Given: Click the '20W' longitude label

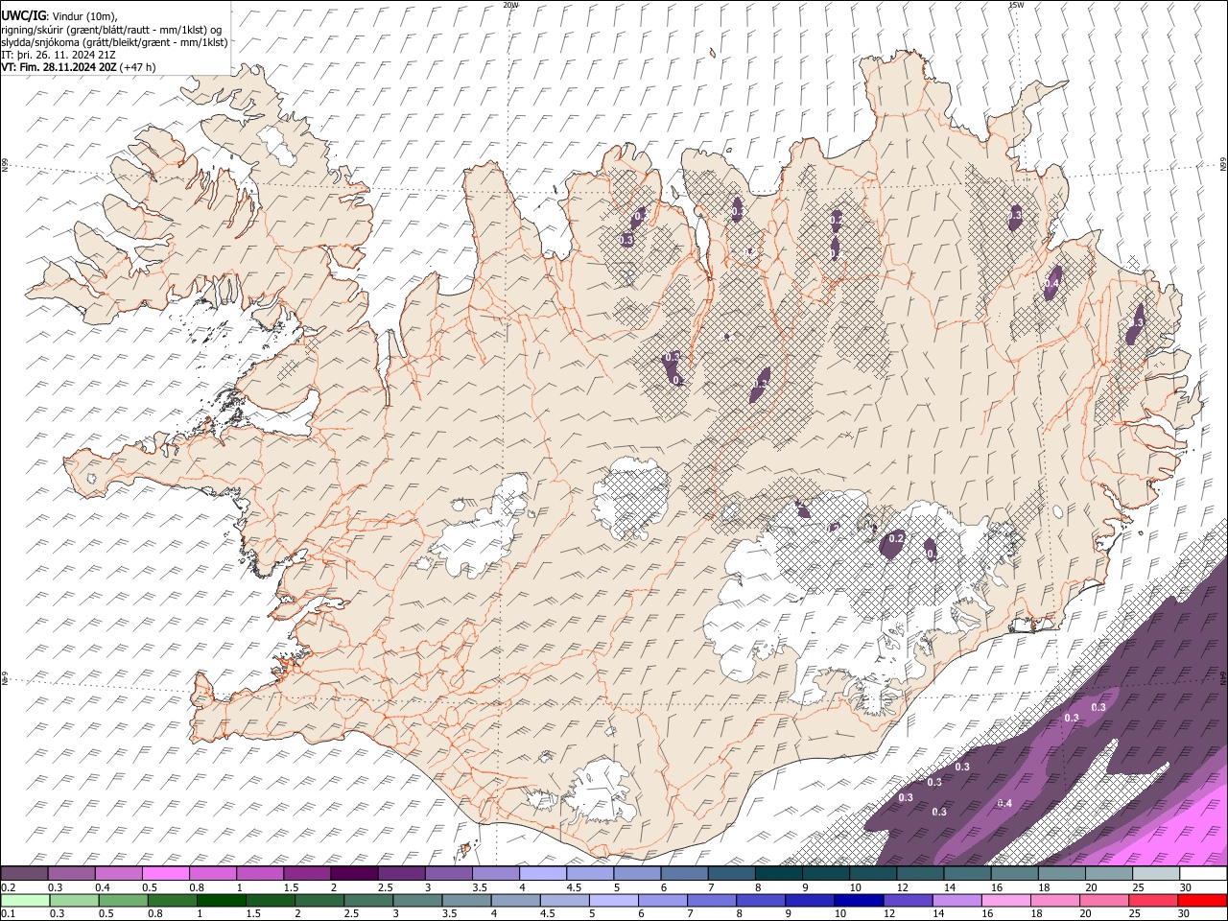Looking at the screenshot, I should coord(510,5).
